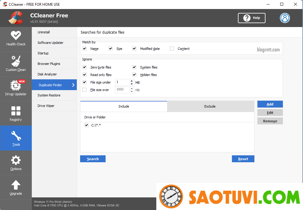Open the Registry grid icon
The width and height of the screenshot is (303, 210).
pos(16,111)
